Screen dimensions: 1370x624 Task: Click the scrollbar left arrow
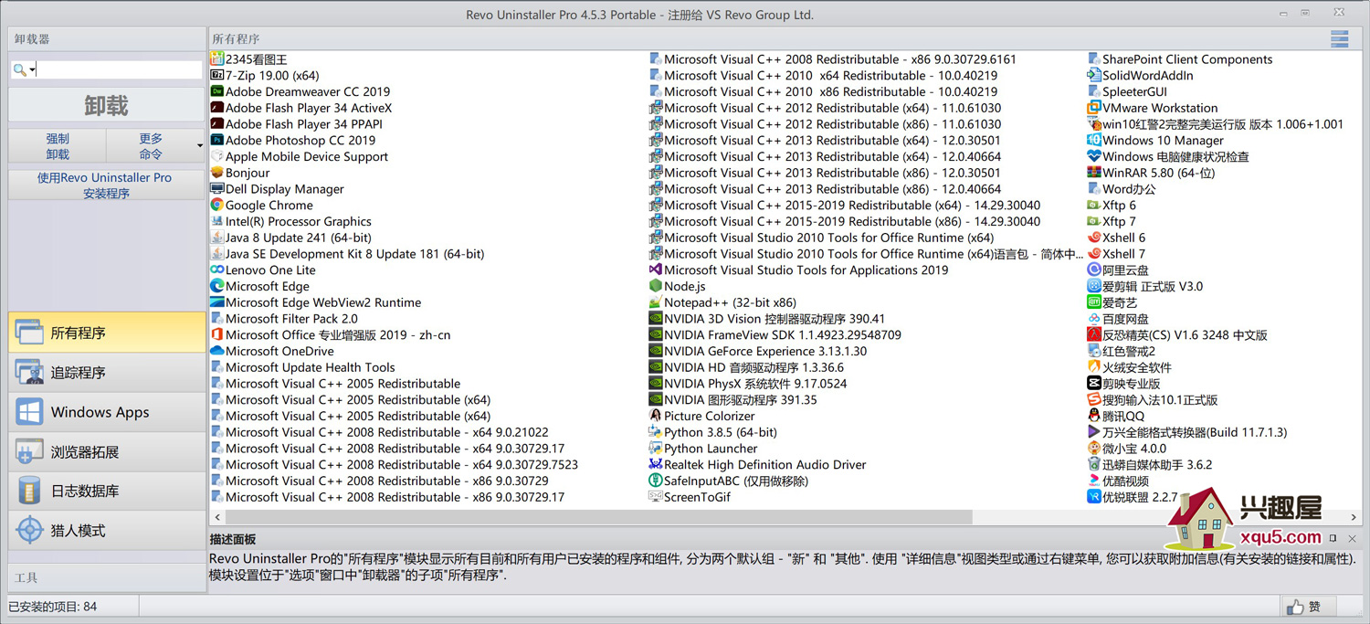tap(217, 517)
